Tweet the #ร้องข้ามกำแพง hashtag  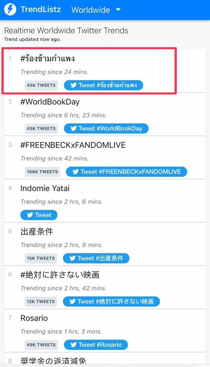(x=103, y=85)
